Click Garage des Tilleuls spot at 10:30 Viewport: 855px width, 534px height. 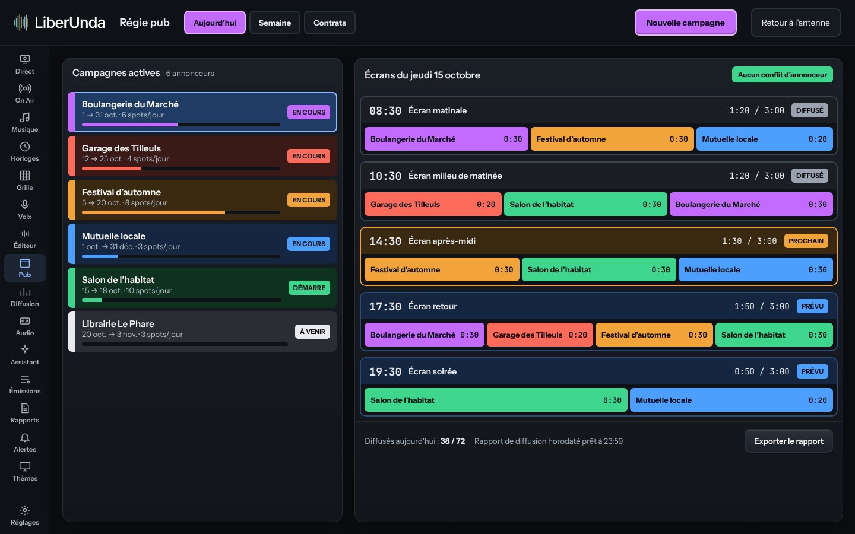433,204
